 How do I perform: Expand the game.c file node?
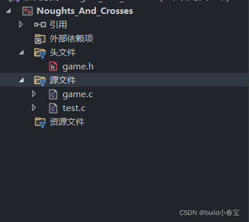pyautogui.click(x=34, y=94)
